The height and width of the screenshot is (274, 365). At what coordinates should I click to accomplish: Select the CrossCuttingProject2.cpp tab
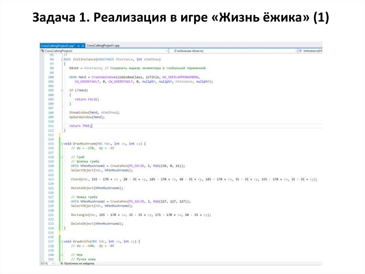click(57, 46)
